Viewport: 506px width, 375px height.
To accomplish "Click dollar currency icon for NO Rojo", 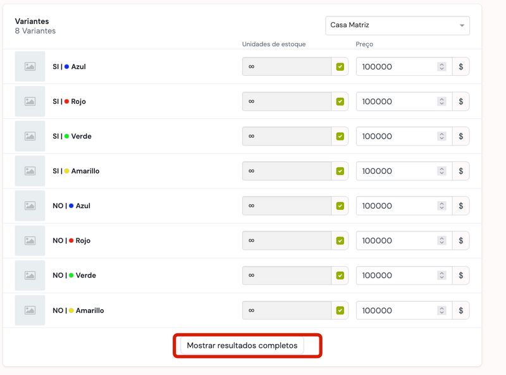I will (x=461, y=240).
